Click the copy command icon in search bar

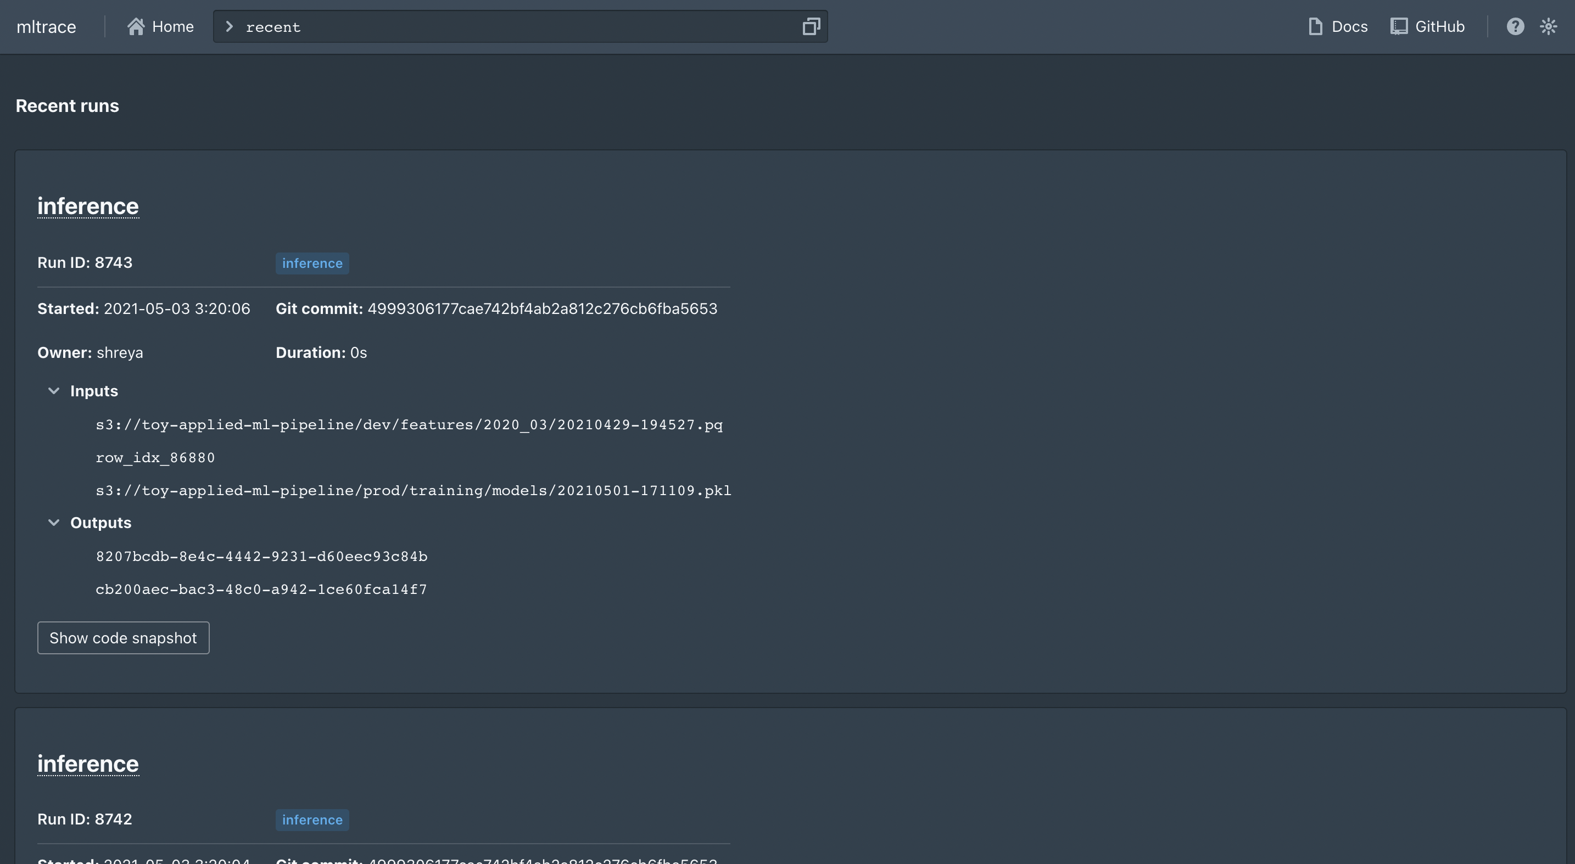(811, 26)
